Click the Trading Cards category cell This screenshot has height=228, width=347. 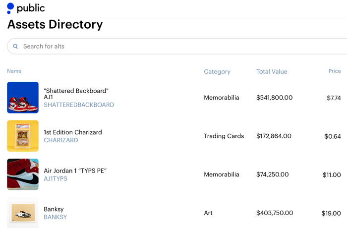pos(224,136)
